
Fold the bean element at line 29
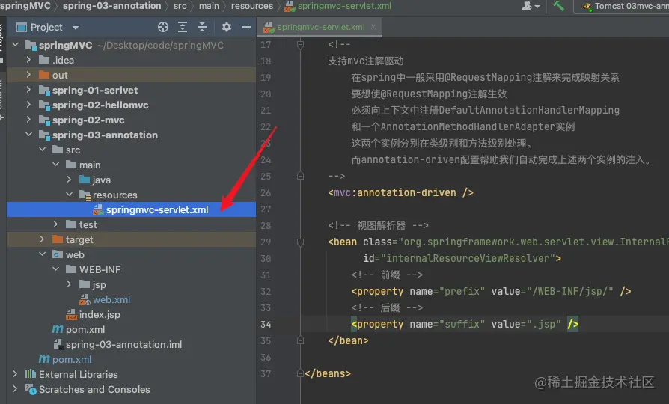pos(300,242)
